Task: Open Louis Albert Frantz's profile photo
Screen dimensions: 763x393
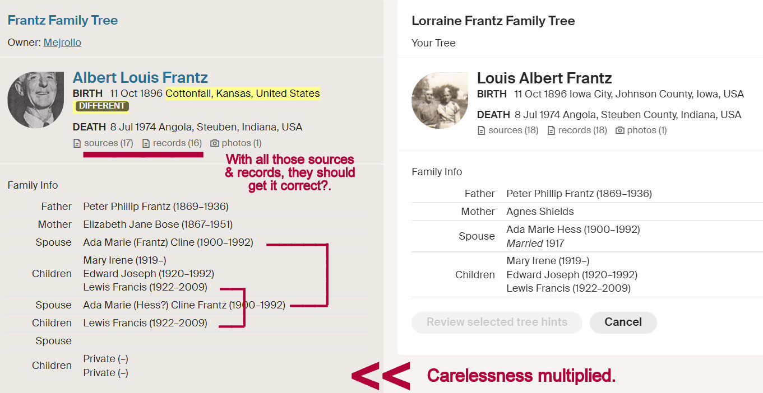Action: (440, 101)
